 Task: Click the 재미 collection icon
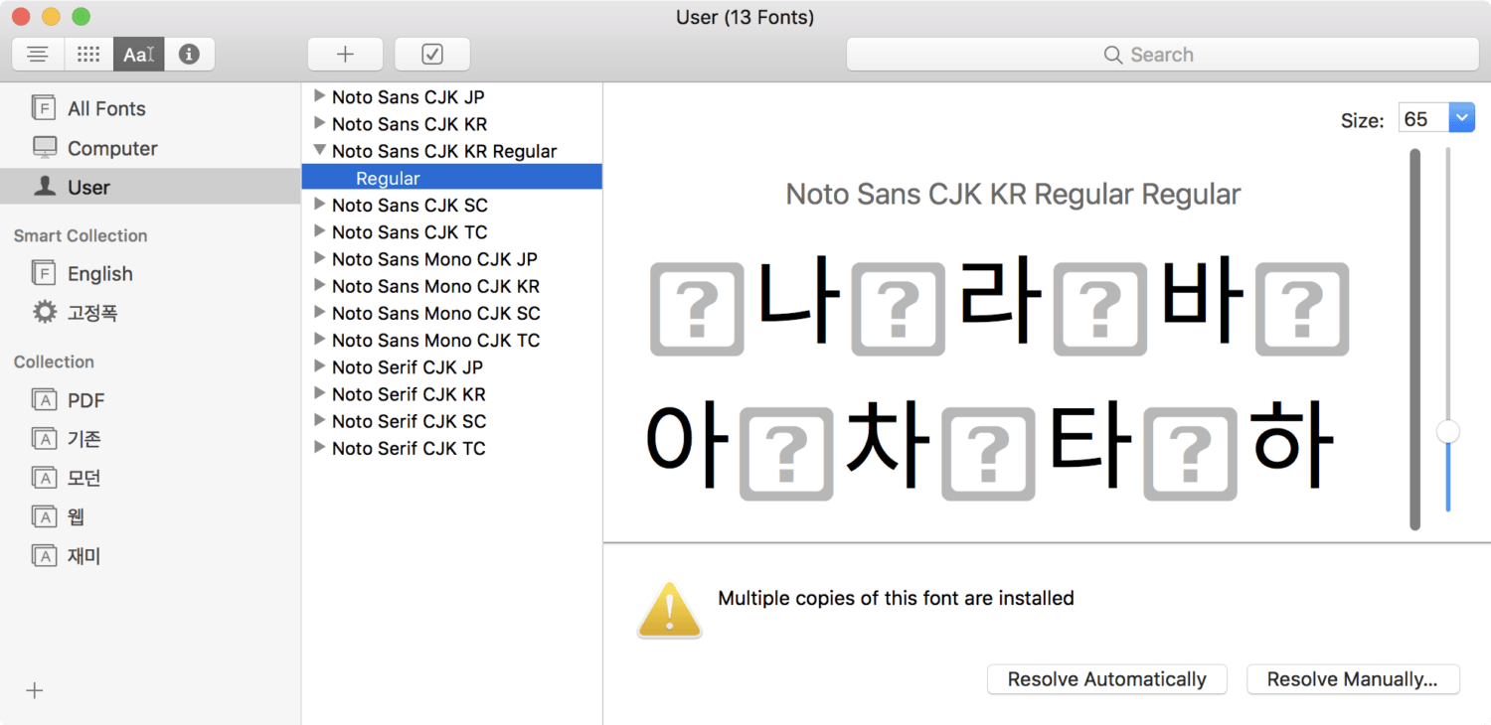click(x=44, y=556)
